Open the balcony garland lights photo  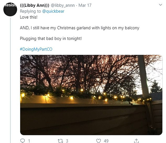(x=91, y=95)
